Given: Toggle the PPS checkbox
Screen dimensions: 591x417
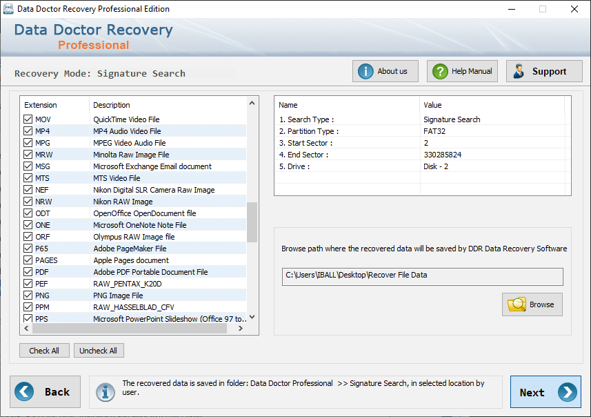Looking at the screenshot, I should pyautogui.click(x=28, y=318).
